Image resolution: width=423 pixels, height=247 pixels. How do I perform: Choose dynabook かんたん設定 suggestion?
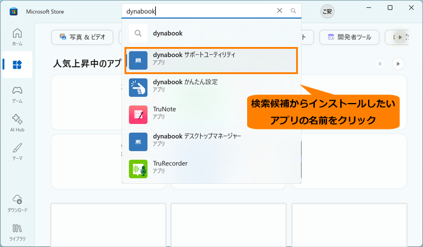[211, 87]
